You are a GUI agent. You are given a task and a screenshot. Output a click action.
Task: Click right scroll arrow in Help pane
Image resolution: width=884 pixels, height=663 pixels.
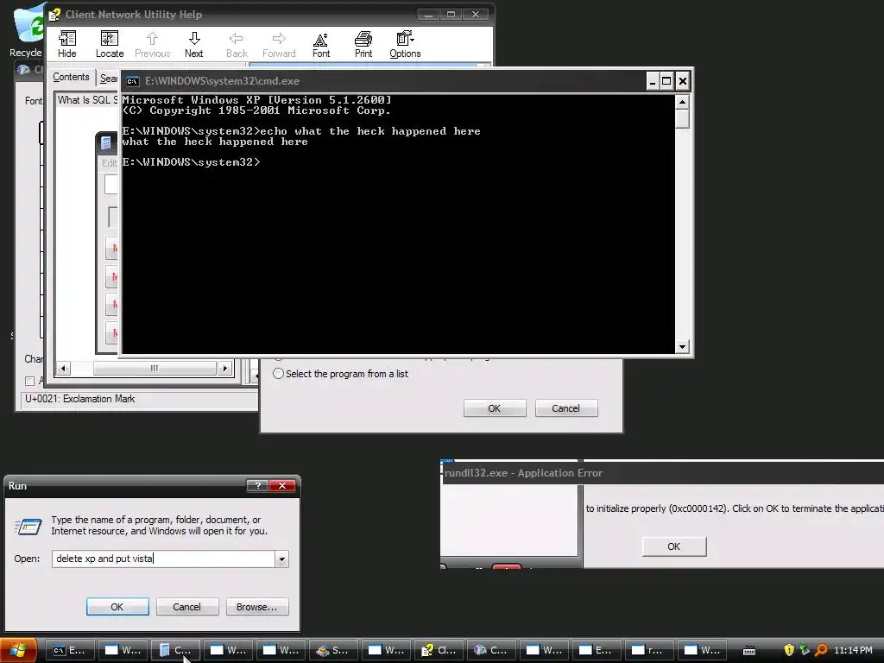tap(225, 369)
